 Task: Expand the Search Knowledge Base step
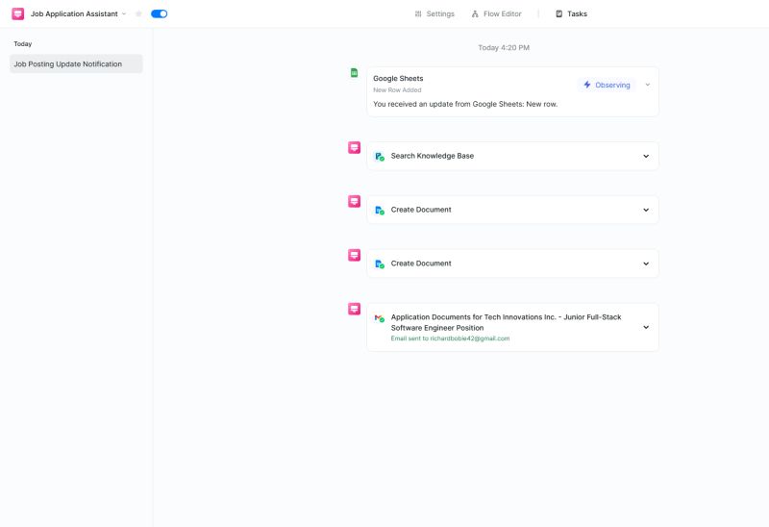(x=646, y=156)
